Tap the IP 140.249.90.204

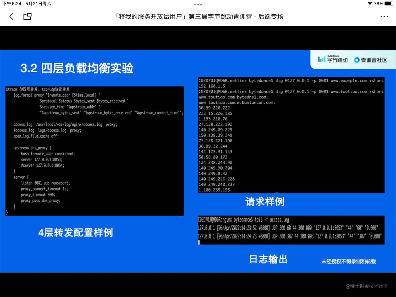215,168
